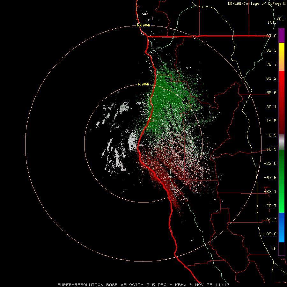Click the TH label on the legend
The image size is (287, 287).
tap(274, 248)
